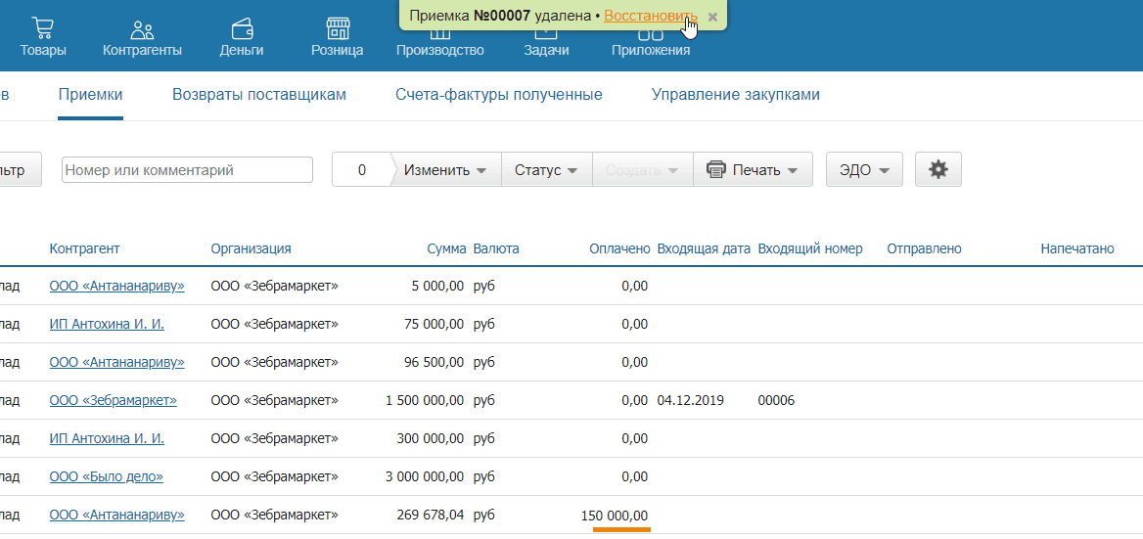
Task: Click the incoming number 00006
Action: tap(776, 401)
